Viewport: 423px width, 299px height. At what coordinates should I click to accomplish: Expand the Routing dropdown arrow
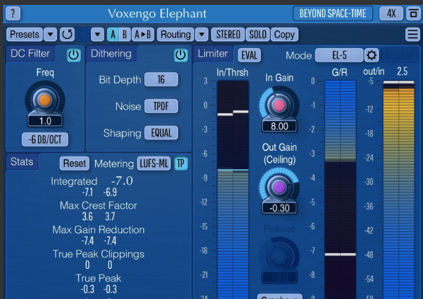tap(202, 35)
